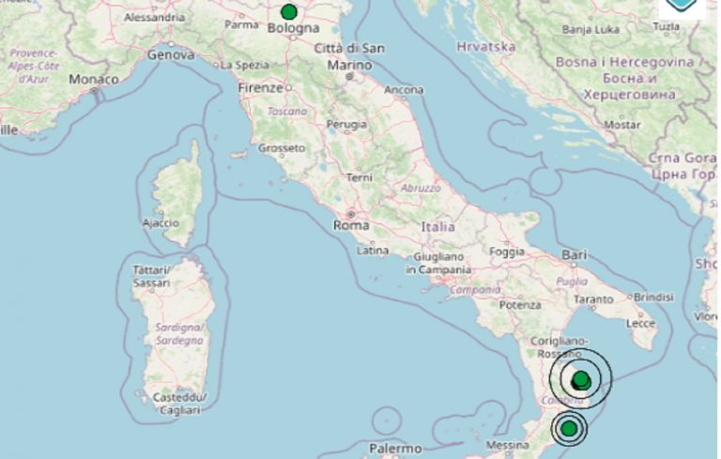Click the shield icon in the top-right corner
The width and height of the screenshot is (721, 459).
pyautogui.click(x=683, y=6)
